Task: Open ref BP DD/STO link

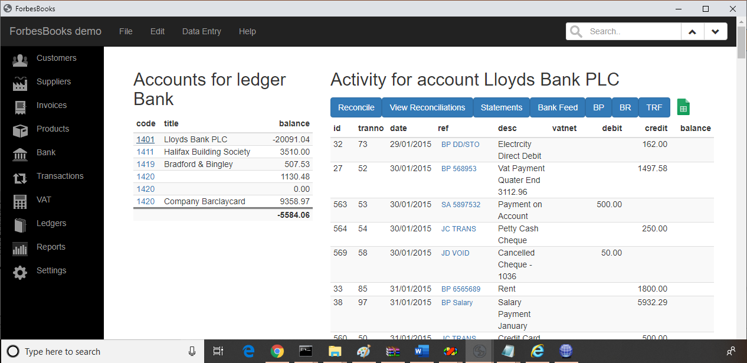Action: pos(460,145)
